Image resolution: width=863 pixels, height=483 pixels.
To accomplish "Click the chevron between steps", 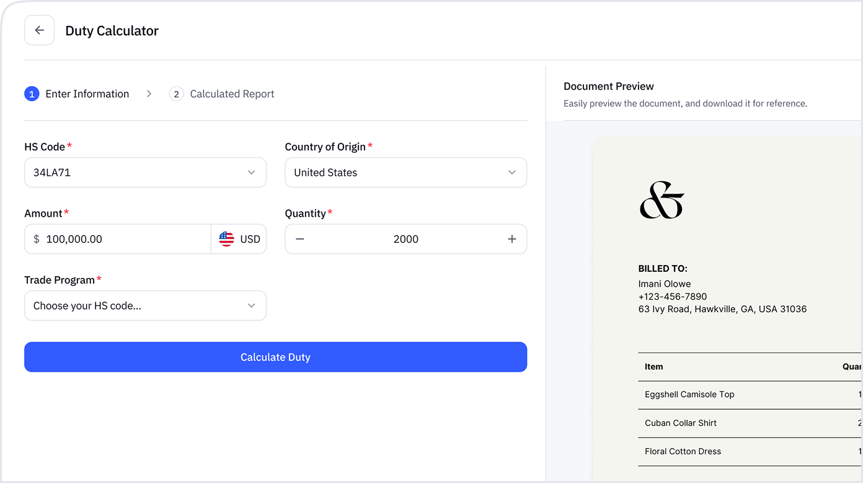I will pos(149,94).
